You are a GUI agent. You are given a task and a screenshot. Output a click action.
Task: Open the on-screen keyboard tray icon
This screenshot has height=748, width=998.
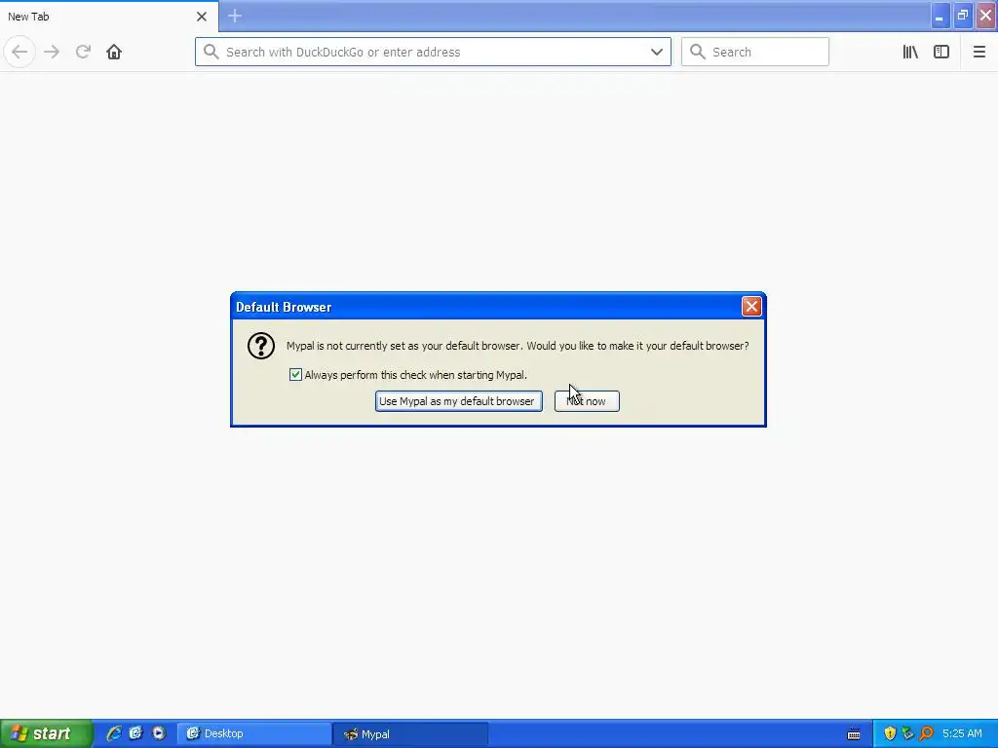point(854,734)
